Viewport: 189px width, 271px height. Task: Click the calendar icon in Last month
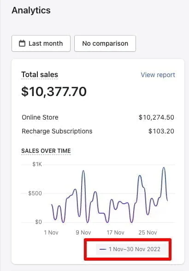(x=22, y=43)
